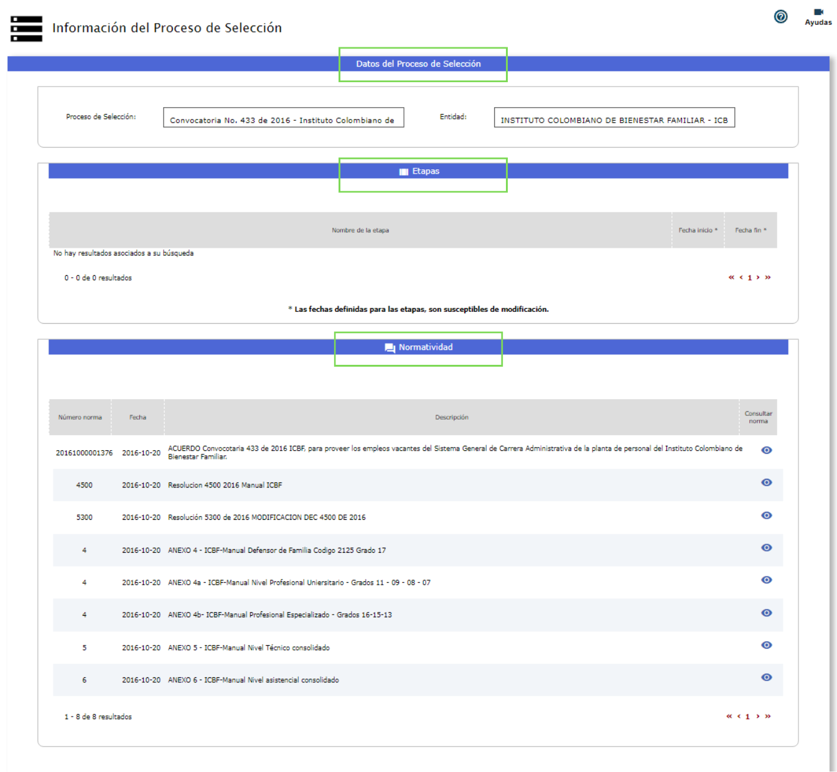View ANEXO 4b Profesional Especializado norm
This screenshot has width=837, height=772.
click(767, 613)
